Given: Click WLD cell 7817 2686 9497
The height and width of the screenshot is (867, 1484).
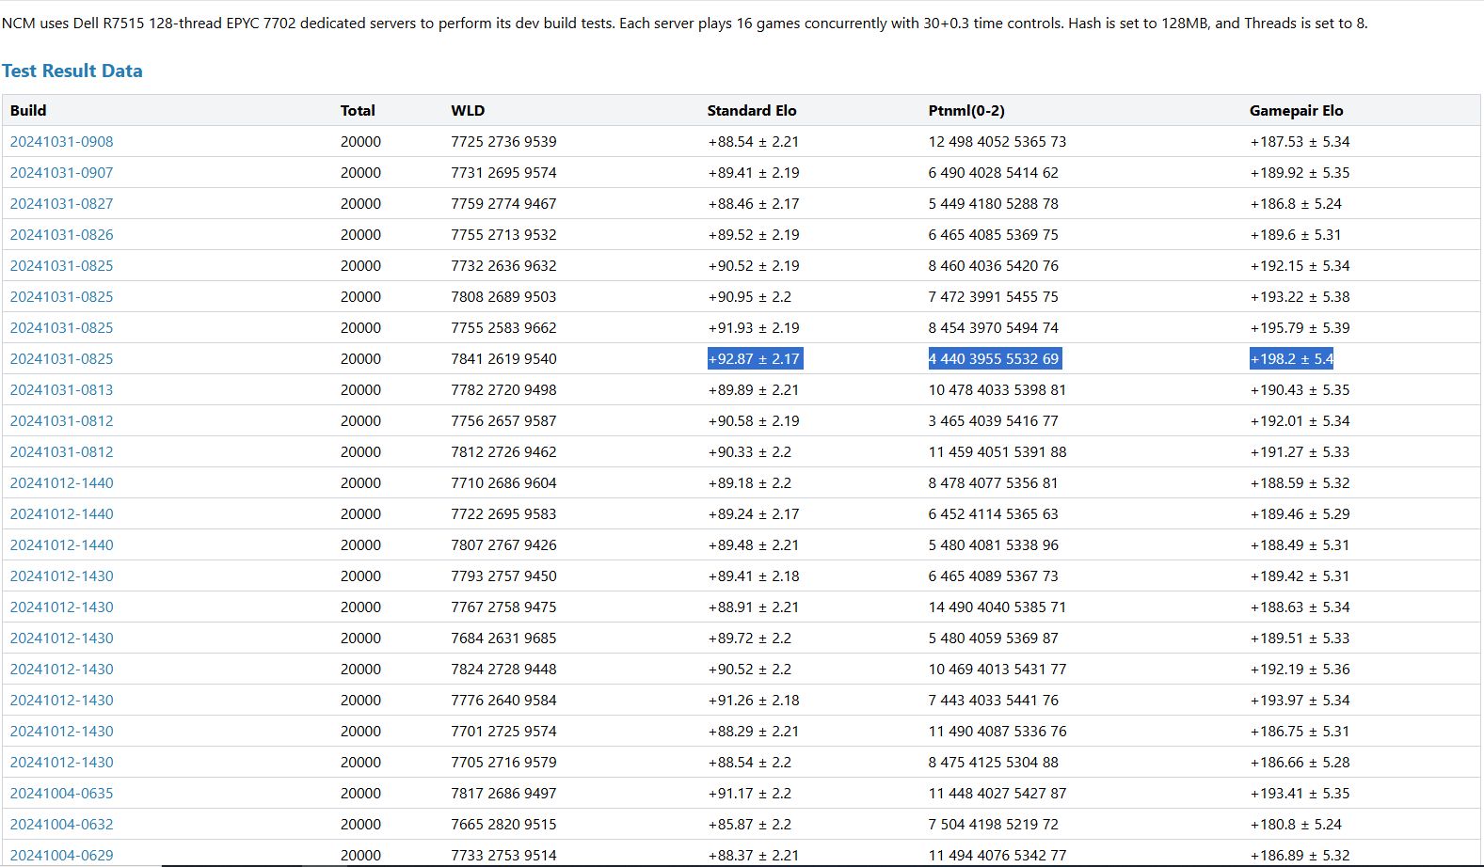Looking at the screenshot, I should tap(503, 793).
